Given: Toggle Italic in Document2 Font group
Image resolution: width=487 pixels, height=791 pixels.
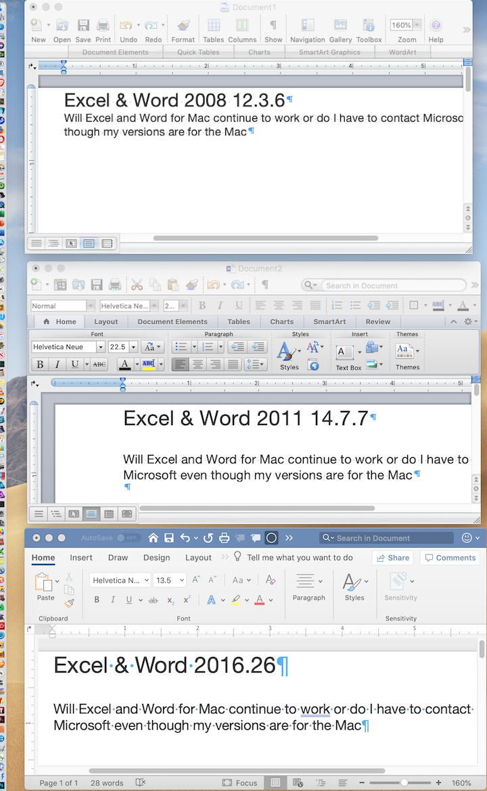Looking at the screenshot, I should (57, 364).
